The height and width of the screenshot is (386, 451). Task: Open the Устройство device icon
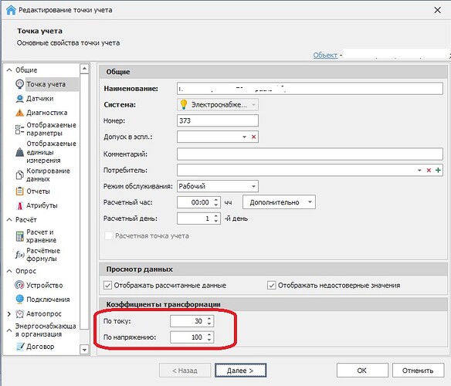pos(19,285)
